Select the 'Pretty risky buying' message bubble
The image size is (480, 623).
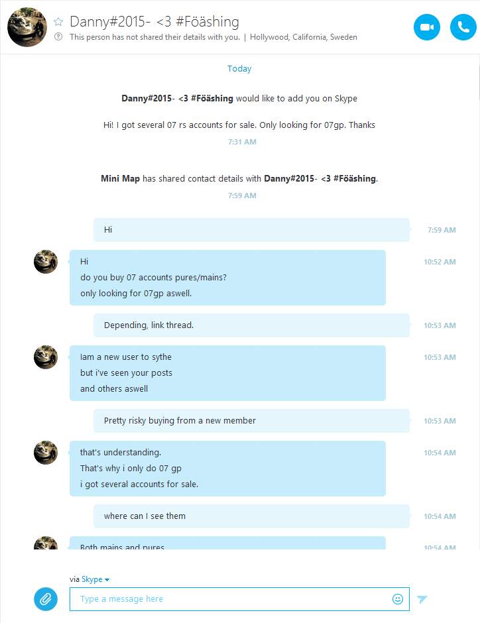tap(251, 420)
